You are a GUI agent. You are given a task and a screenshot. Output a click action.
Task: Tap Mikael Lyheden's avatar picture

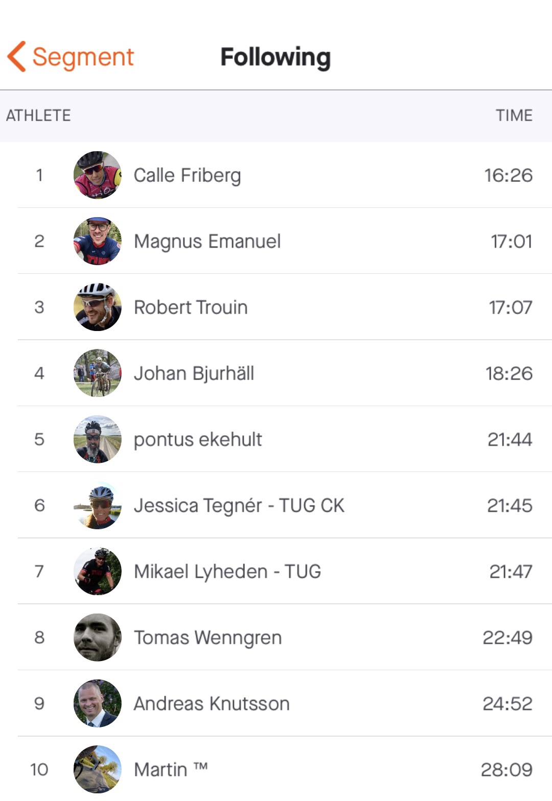tap(98, 571)
